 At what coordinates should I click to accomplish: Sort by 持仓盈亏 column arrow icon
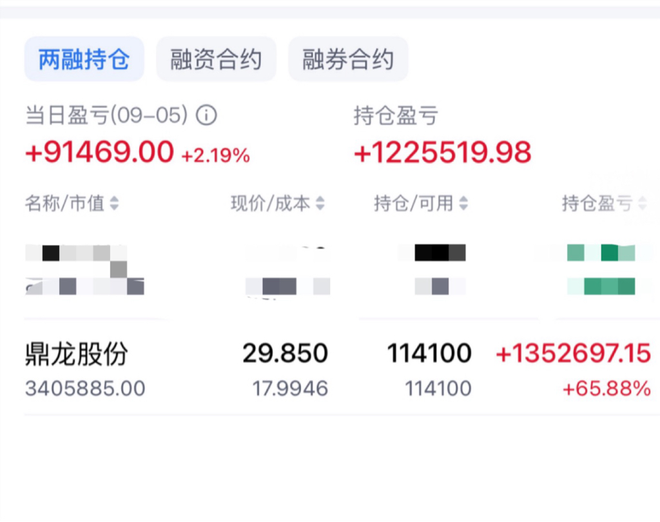point(642,204)
